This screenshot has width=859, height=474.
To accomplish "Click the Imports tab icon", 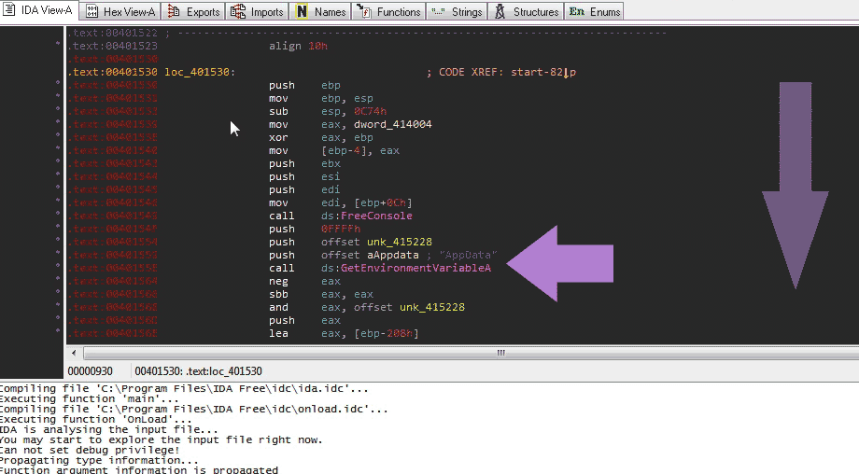I will [x=238, y=12].
